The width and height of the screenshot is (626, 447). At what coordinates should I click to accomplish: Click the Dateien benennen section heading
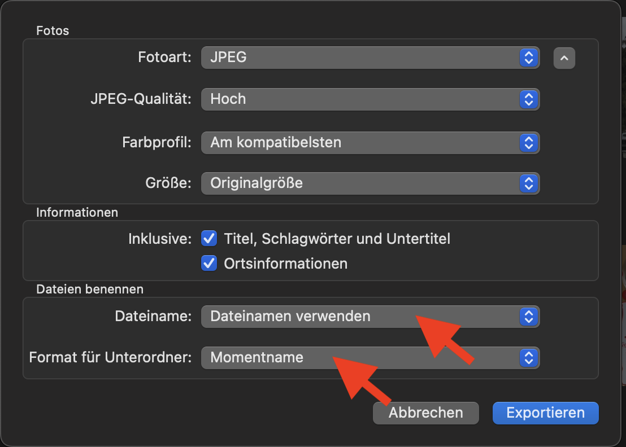click(90, 290)
